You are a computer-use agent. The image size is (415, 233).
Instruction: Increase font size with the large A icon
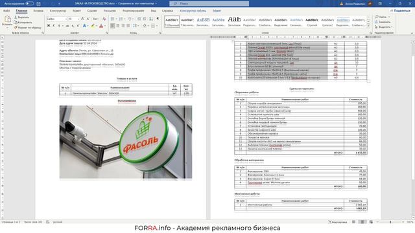[x=83, y=19]
